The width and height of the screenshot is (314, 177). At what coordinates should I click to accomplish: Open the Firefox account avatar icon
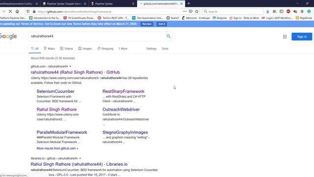(x=302, y=11)
